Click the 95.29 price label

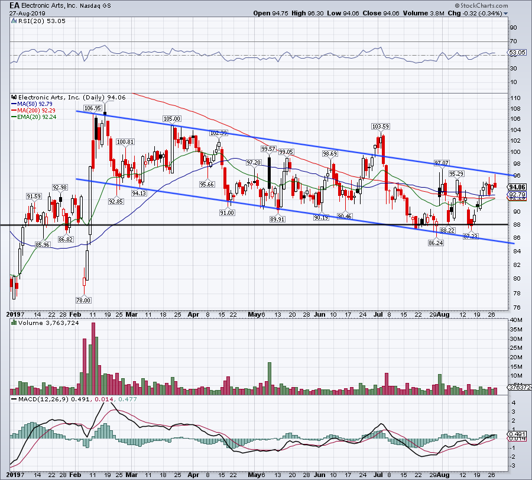click(456, 173)
